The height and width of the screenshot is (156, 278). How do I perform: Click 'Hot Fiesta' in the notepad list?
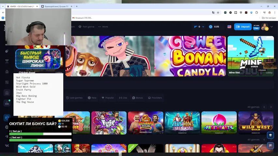23,77
